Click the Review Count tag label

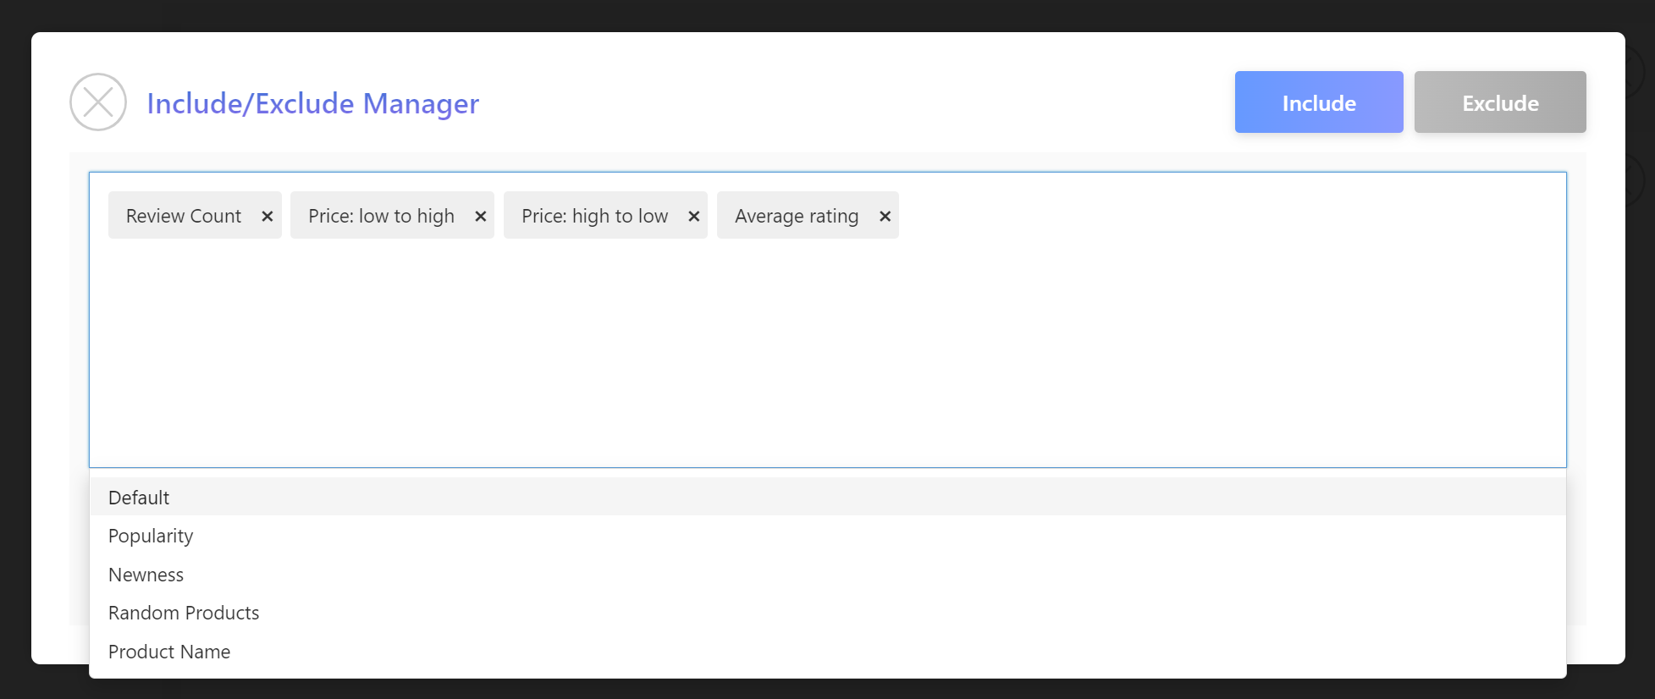(184, 216)
